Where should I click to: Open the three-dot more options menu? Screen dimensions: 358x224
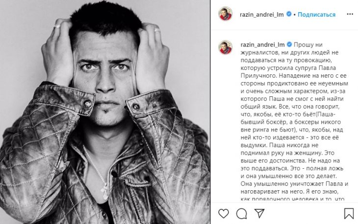pos(350,14)
